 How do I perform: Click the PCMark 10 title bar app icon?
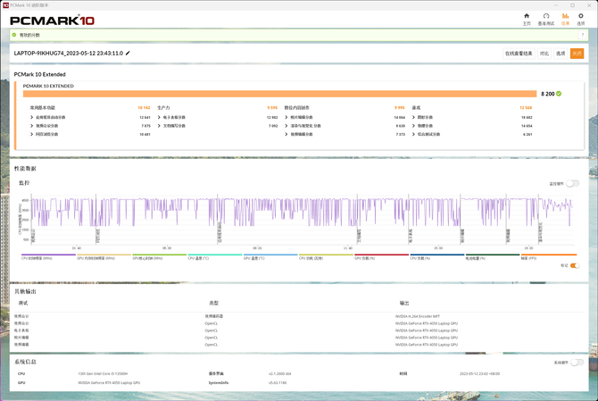pyautogui.click(x=5, y=5)
